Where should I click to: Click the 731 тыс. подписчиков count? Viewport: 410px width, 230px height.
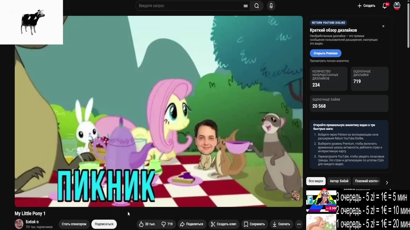pyautogui.click(x=39, y=227)
